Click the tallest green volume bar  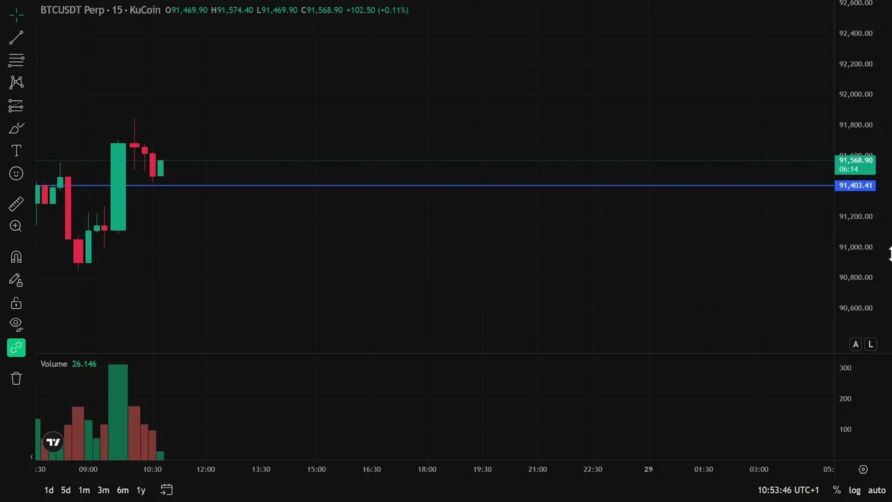click(x=118, y=412)
